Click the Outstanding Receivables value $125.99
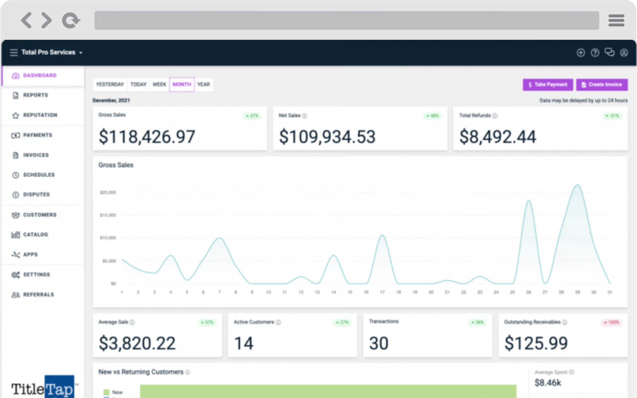 pyautogui.click(x=536, y=343)
